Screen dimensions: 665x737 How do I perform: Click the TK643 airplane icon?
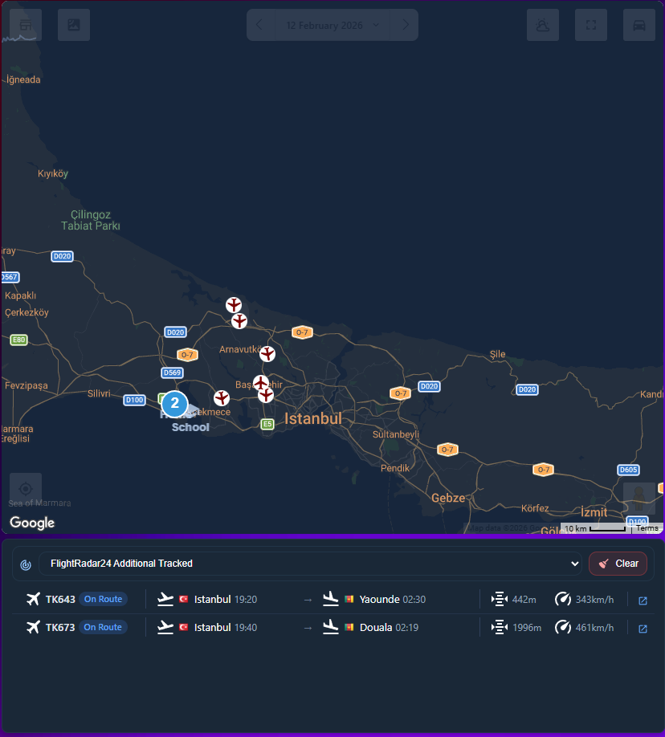click(33, 599)
